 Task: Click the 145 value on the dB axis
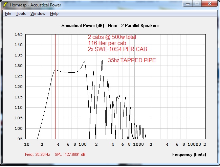point(19,34)
